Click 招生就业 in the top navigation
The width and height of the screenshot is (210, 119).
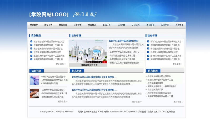(x=150, y=25)
